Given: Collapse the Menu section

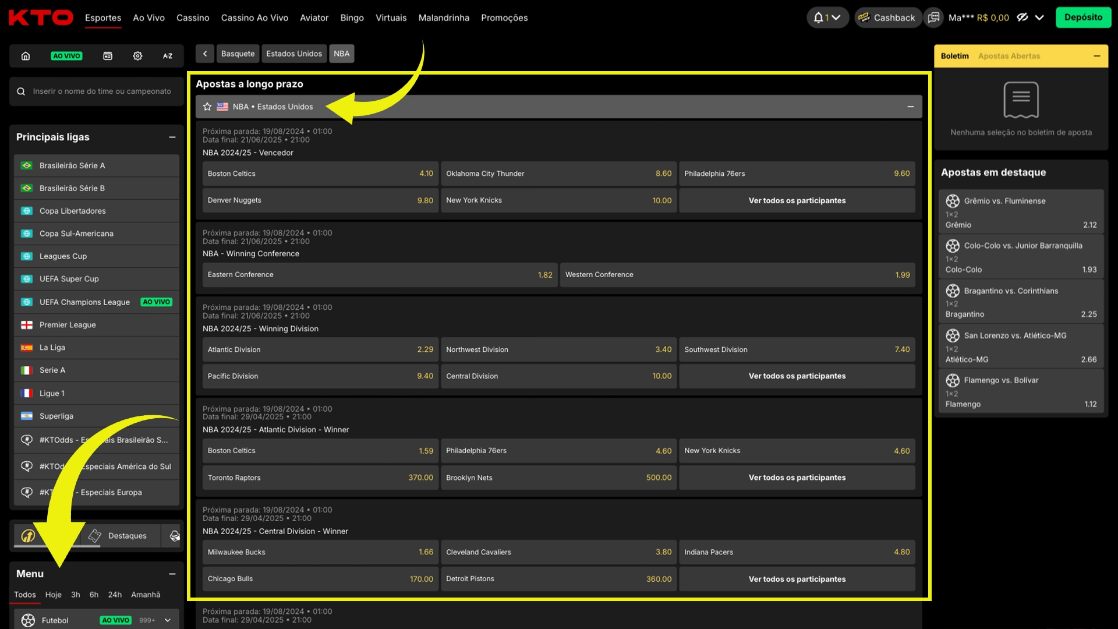Looking at the screenshot, I should [x=172, y=574].
